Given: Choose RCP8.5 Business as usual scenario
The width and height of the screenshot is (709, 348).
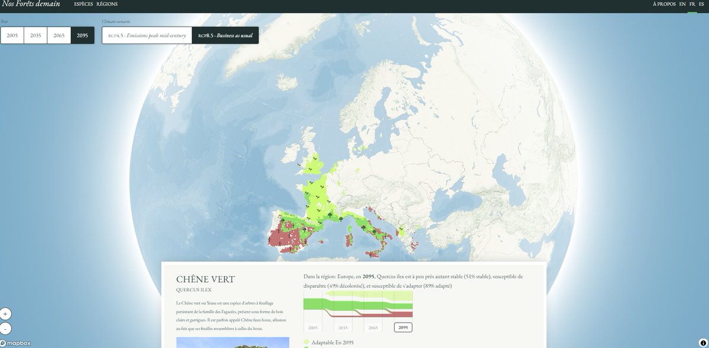Looking at the screenshot, I should point(226,35).
